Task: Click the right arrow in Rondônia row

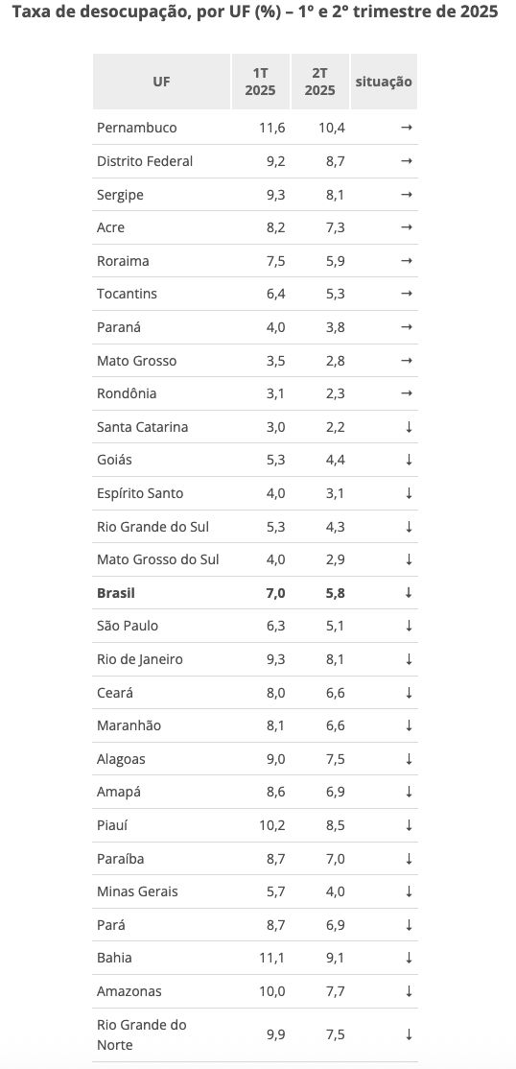Action: [x=407, y=393]
